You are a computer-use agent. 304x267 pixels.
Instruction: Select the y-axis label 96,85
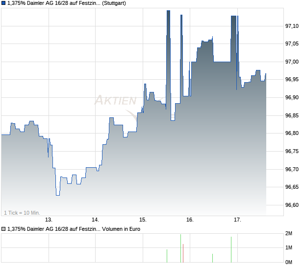click(292, 115)
